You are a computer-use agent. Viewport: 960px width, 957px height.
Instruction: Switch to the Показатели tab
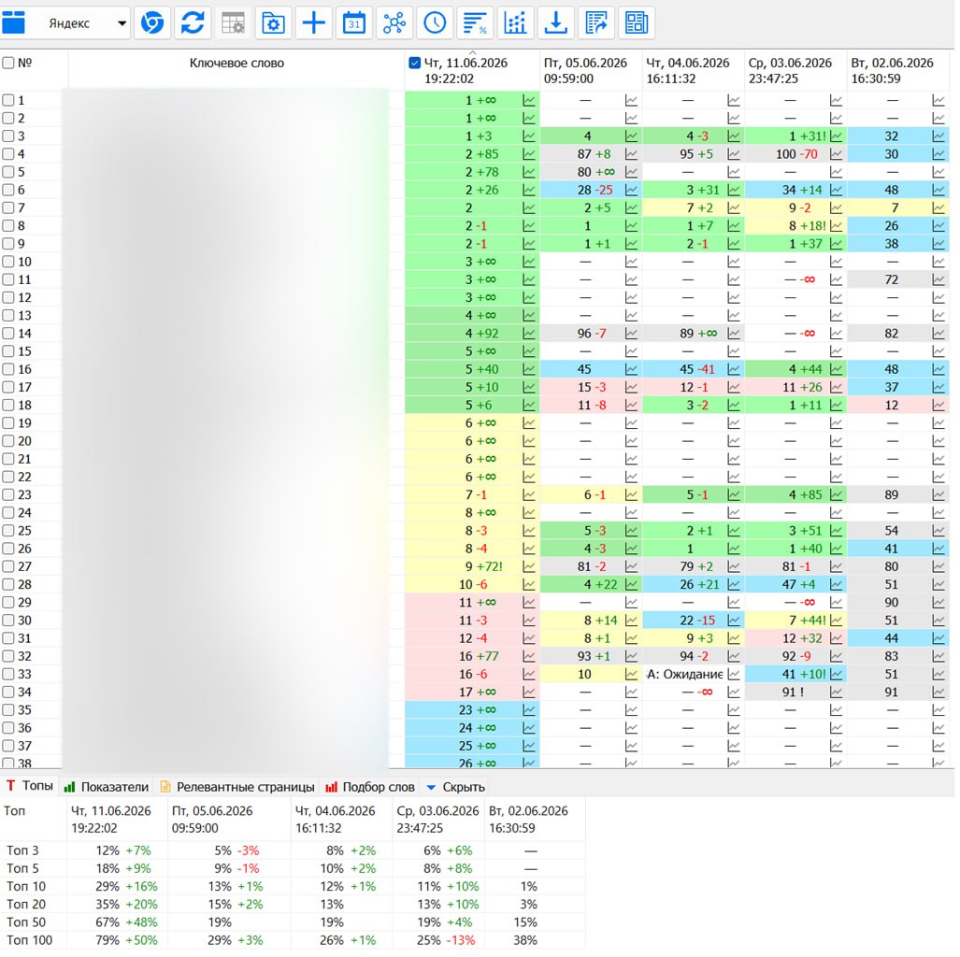click(x=107, y=787)
